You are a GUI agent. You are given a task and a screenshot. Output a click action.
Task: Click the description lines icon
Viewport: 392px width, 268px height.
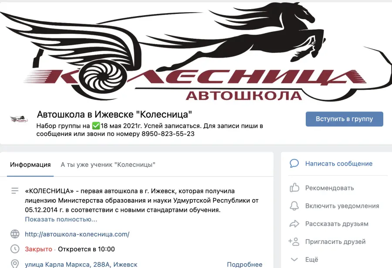[15, 191]
